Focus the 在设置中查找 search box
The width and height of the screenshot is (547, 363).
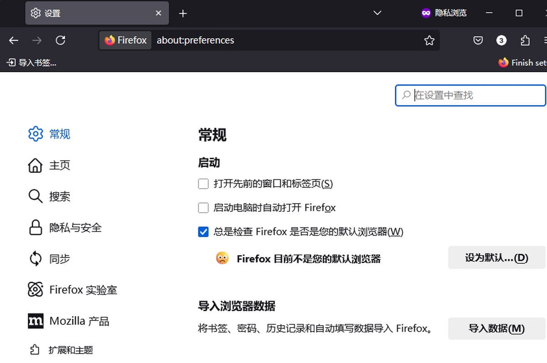tap(470, 95)
